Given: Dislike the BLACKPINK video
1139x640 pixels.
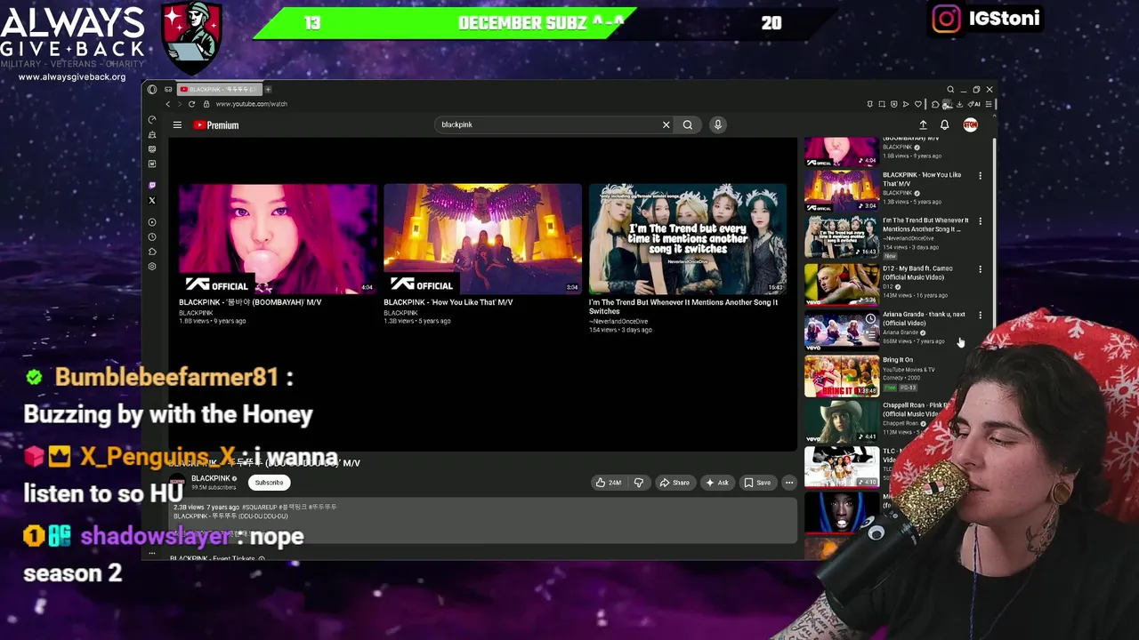Looking at the screenshot, I should point(638,483).
